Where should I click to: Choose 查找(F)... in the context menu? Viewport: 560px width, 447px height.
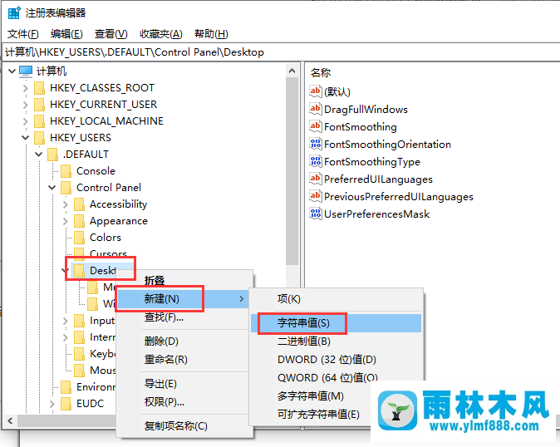click(x=184, y=317)
